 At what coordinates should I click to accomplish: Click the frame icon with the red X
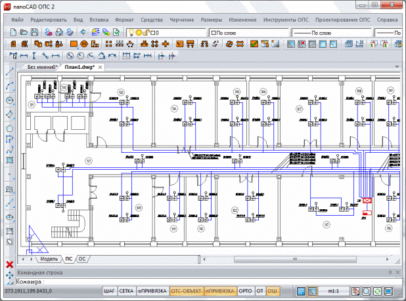(x=302, y=44)
